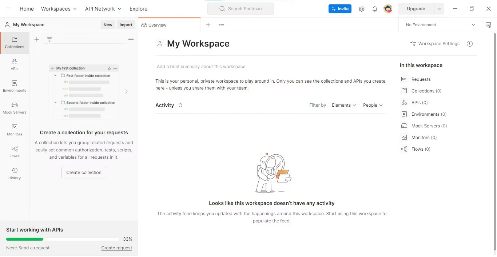Expand the Elements filter dropdown
The image size is (497, 257).
[x=344, y=105]
